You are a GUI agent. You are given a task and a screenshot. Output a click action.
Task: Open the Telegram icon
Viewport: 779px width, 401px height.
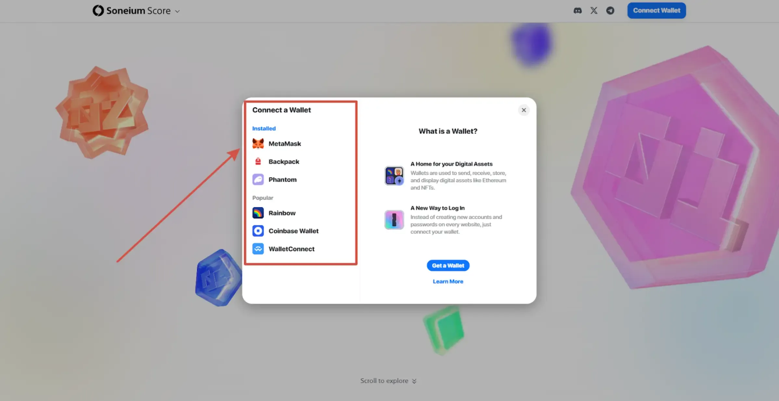610,10
